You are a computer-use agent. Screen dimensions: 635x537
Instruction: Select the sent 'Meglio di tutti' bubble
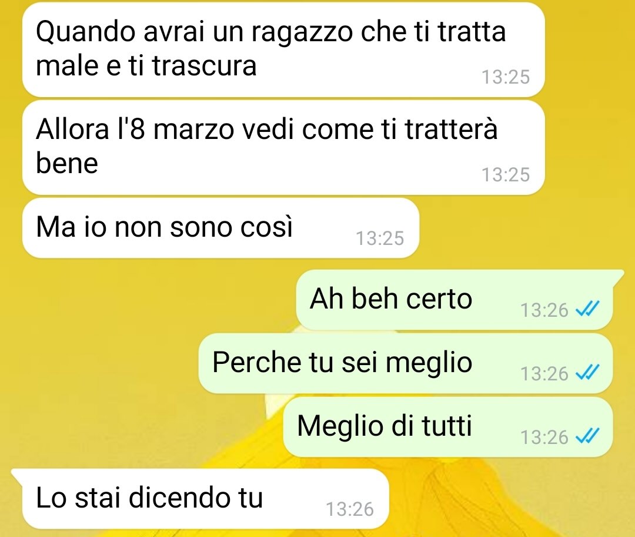[448, 427]
